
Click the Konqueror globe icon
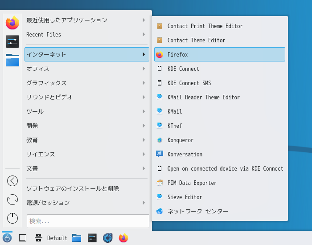160,140
